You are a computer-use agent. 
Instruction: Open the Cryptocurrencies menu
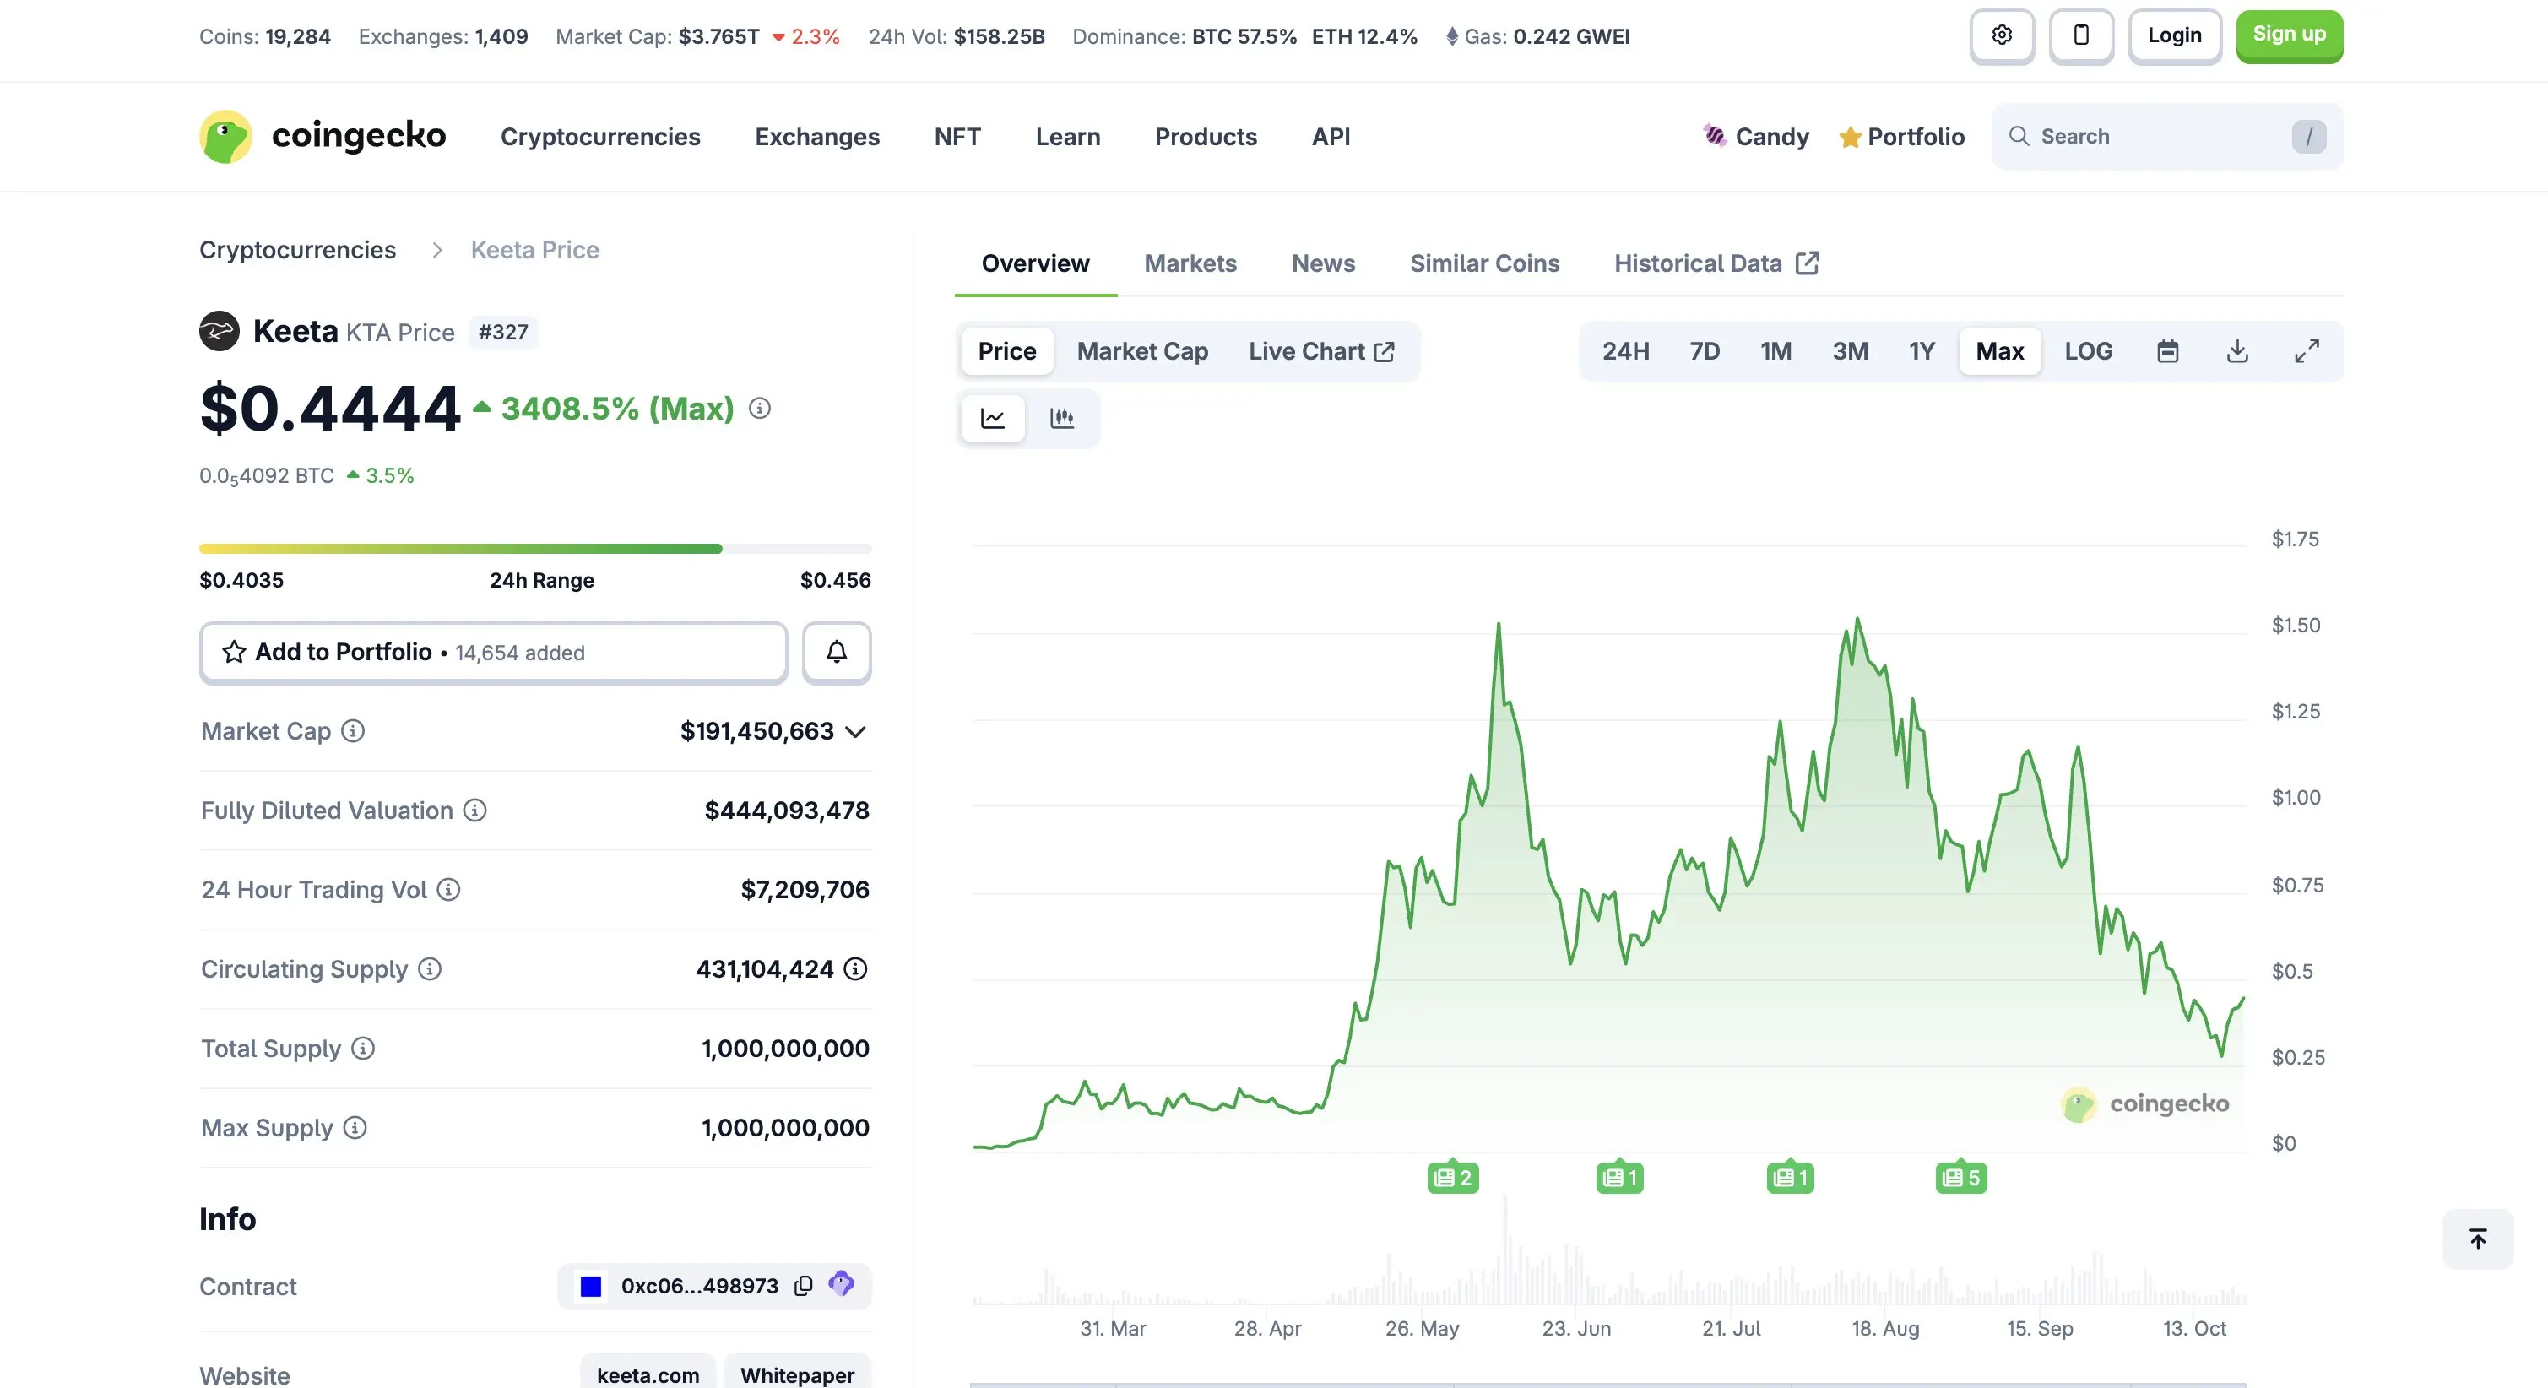[x=599, y=137]
